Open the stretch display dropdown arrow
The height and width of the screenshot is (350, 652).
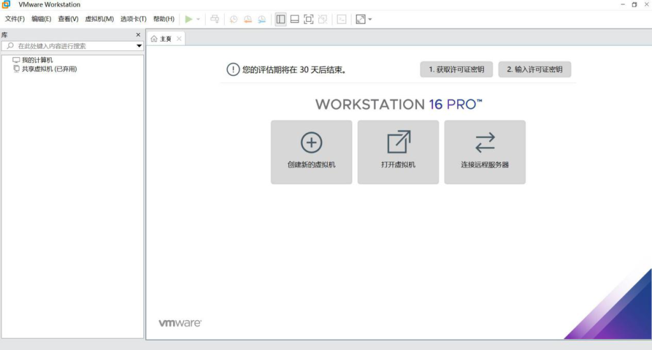tap(370, 19)
